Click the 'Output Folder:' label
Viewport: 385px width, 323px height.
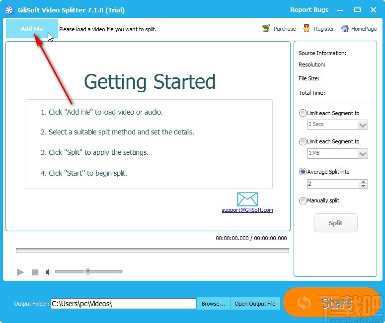(32, 304)
